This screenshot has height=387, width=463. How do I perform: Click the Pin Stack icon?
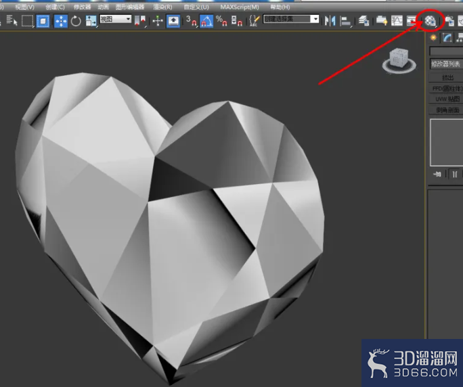[x=437, y=174]
